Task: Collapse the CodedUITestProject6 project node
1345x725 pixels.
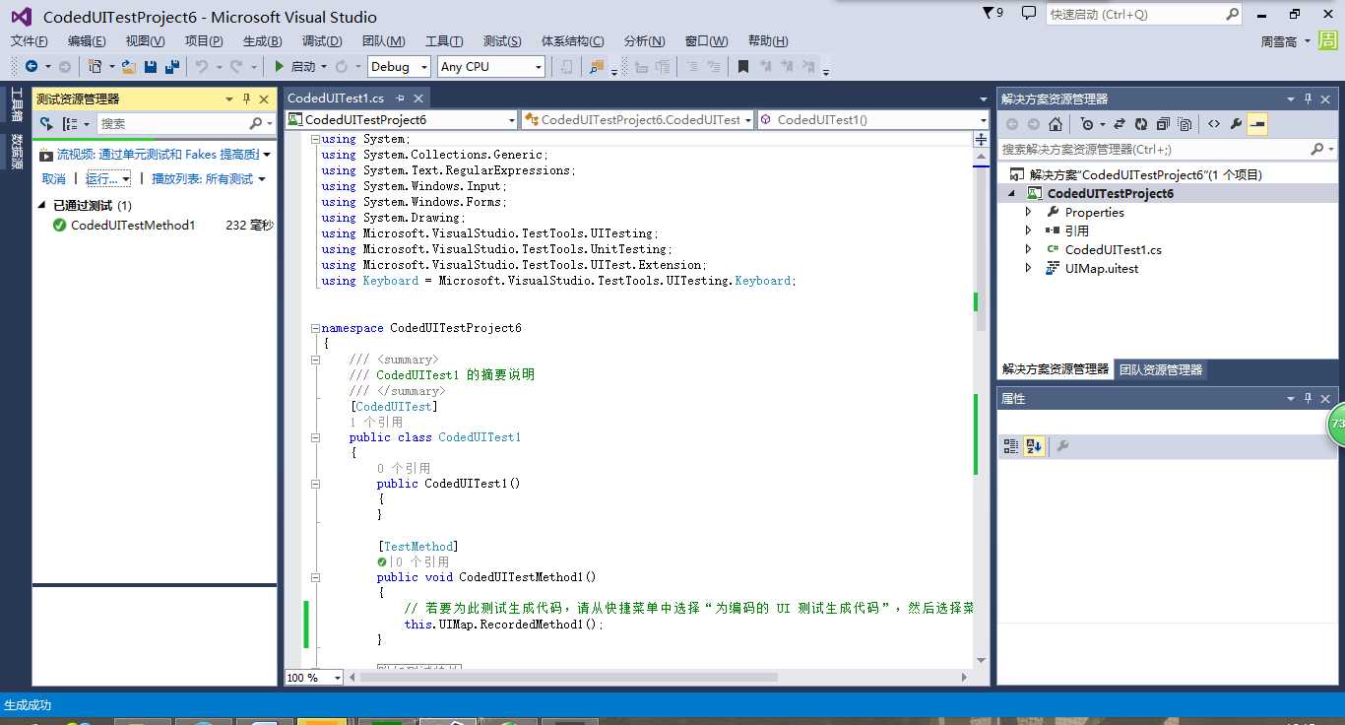Action: [x=1013, y=193]
